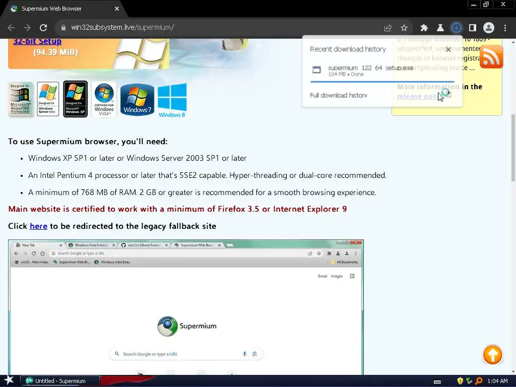Click the line "Windows XP SP1 or later"
The height and width of the screenshot is (387, 516).
point(137,158)
